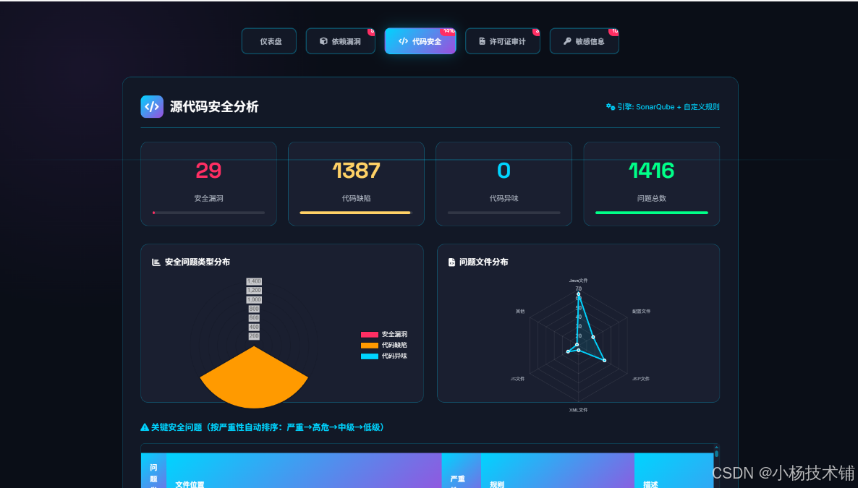
Task: Toggle the red 安全漏洞 legend swatch
Action: (x=370, y=334)
